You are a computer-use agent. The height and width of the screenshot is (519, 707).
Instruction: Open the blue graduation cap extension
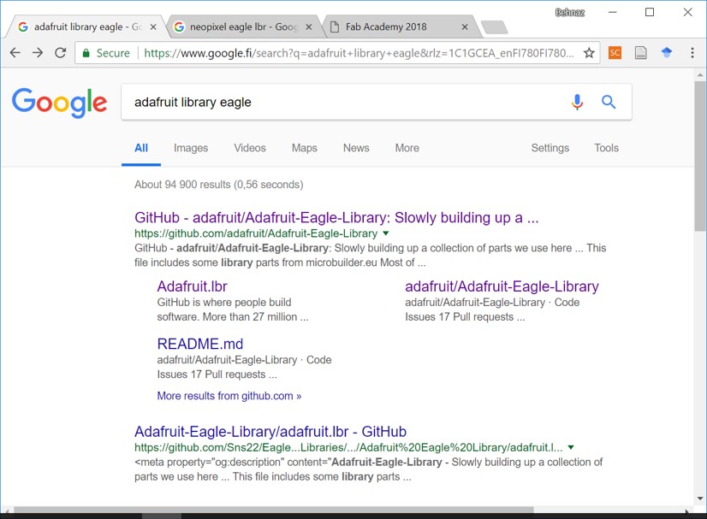click(667, 53)
